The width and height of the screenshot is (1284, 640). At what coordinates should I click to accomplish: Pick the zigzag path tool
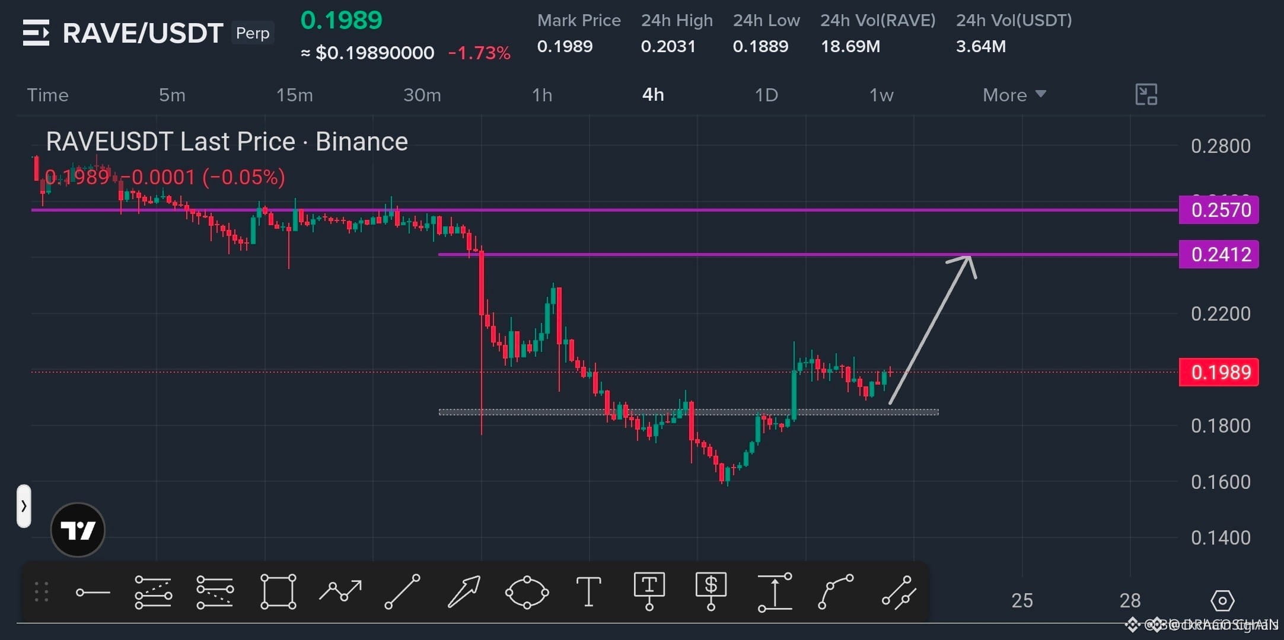[340, 591]
